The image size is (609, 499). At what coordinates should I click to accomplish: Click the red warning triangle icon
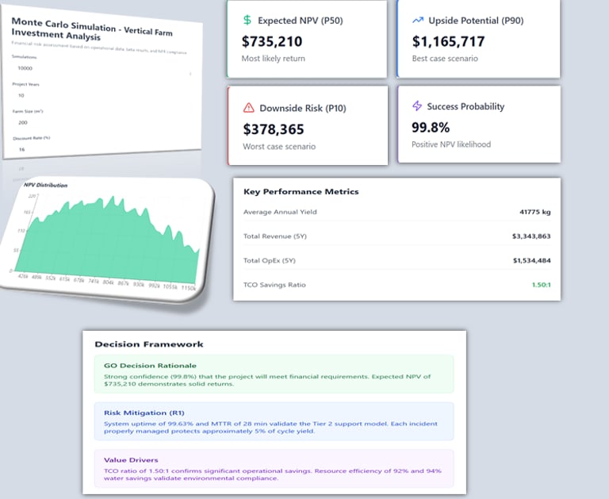[x=248, y=108]
